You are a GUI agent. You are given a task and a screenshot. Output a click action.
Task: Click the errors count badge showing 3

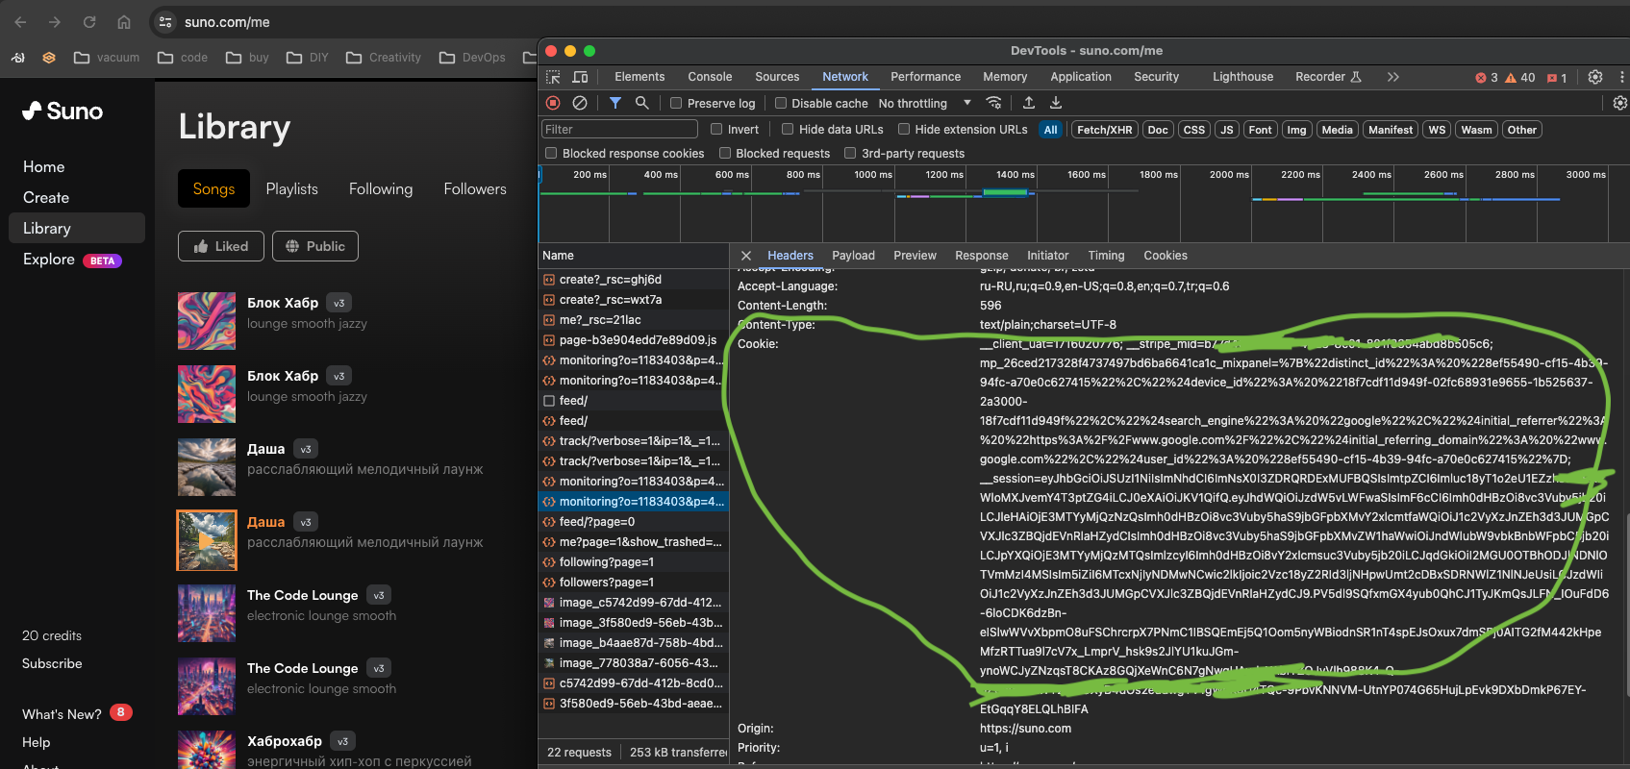click(x=1487, y=78)
